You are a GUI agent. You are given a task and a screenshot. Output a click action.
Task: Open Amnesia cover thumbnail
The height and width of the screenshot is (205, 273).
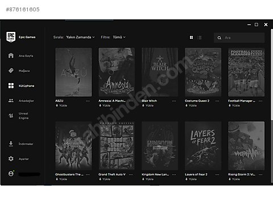click(117, 72)
